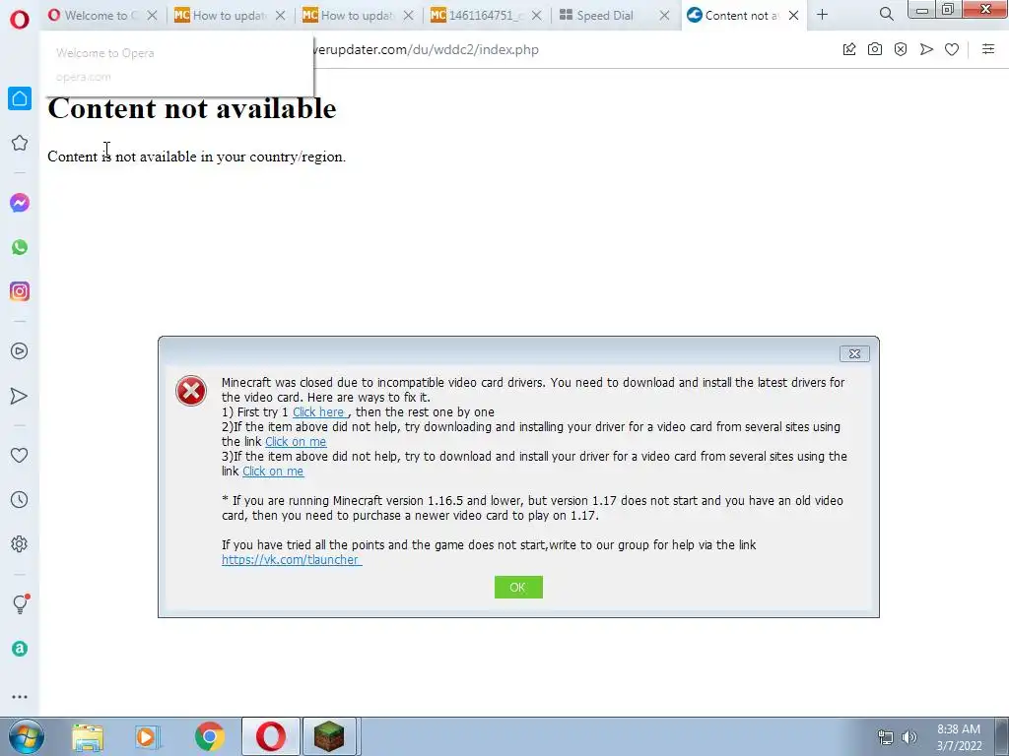Viewport: 1009px width, 756px height.
Task: Switch to the Speed Dial tab
Action: click(x=606, y=16)
